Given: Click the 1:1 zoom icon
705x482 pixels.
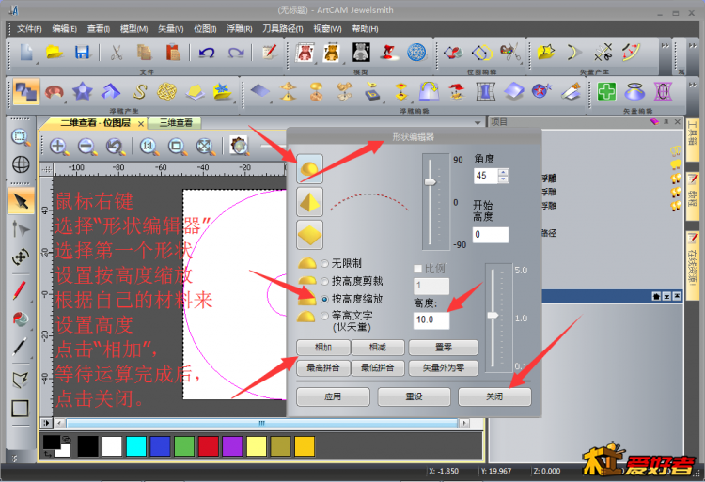Looking at the screenshot, I should (x=149, y=147).
